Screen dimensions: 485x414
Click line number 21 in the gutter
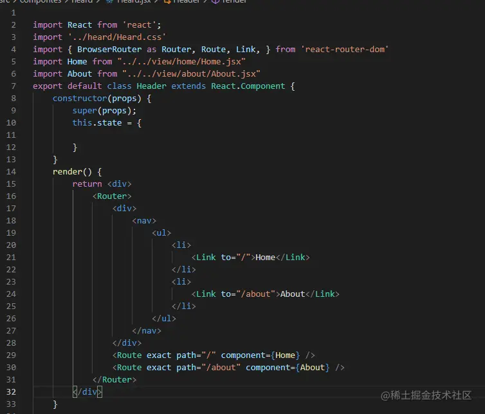tap(11, 258)
